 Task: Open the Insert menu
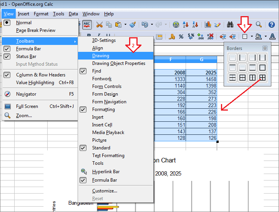(x=23, y=14)
